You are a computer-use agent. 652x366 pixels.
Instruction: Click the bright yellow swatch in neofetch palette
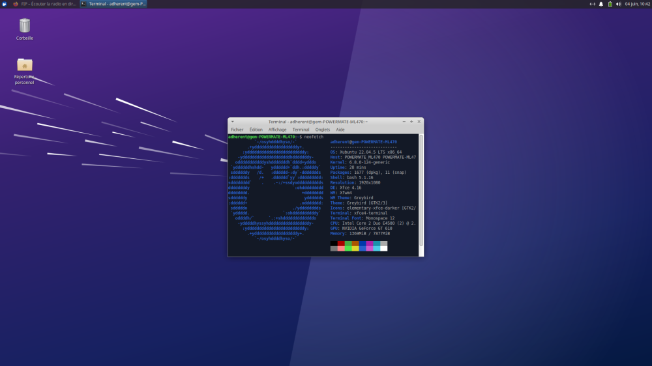tap(355, 248)
